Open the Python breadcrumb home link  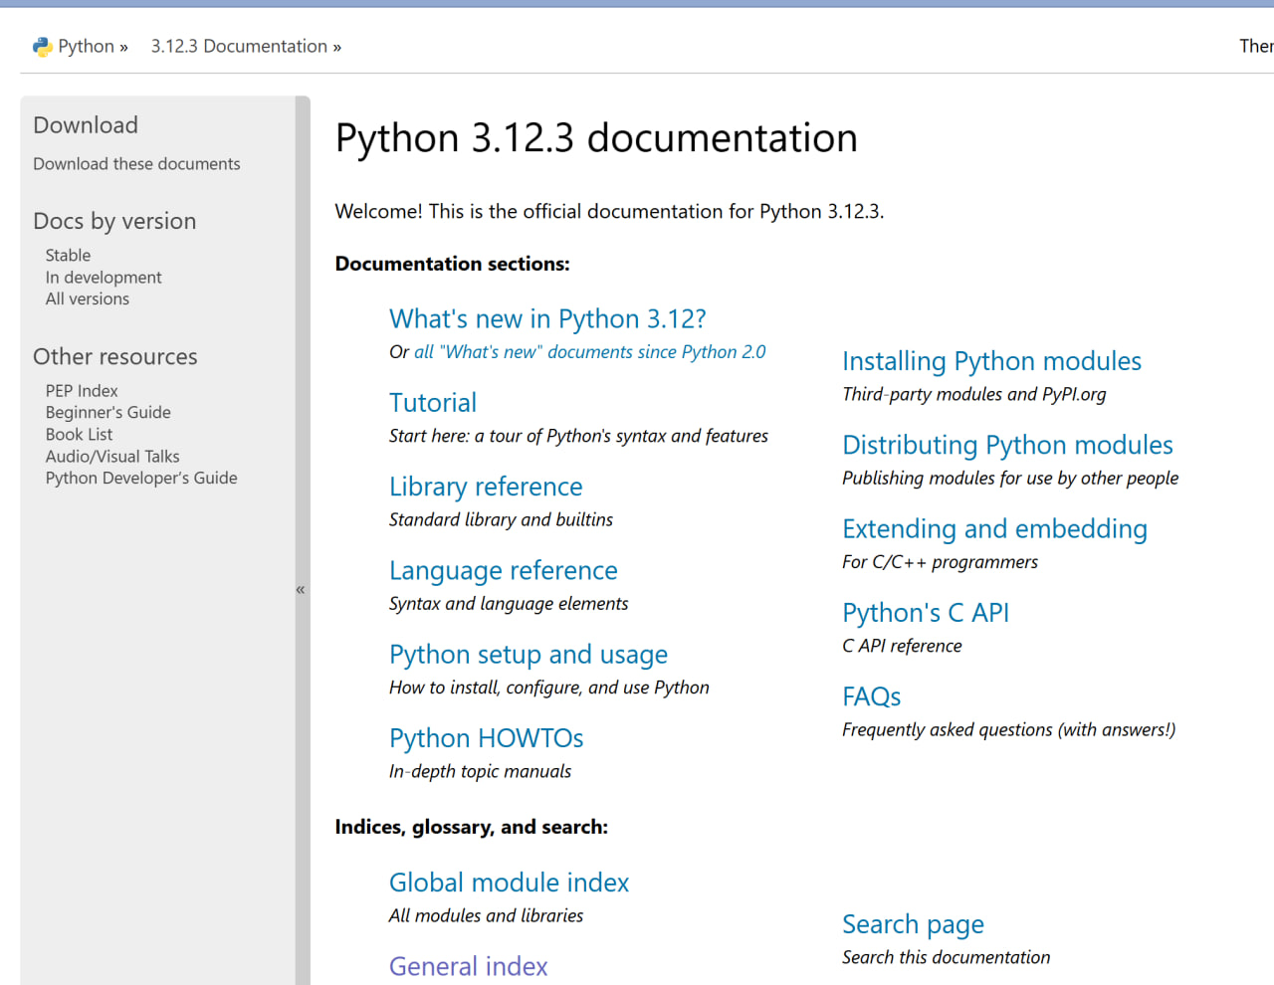point(86,47)
